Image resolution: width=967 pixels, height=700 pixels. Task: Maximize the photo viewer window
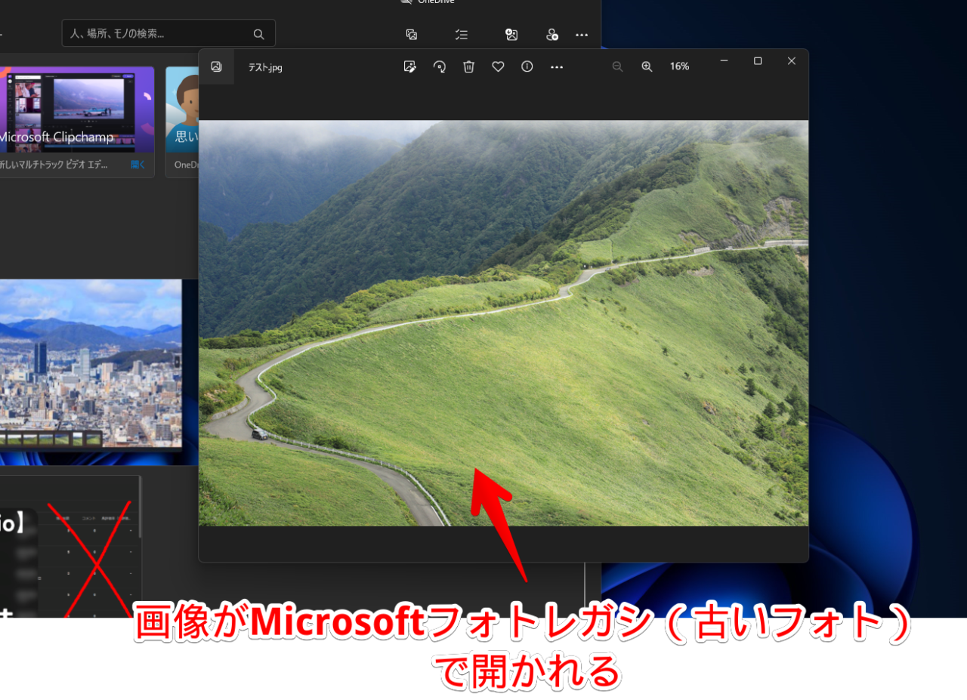pyautogui.click(x=758, y=61)
